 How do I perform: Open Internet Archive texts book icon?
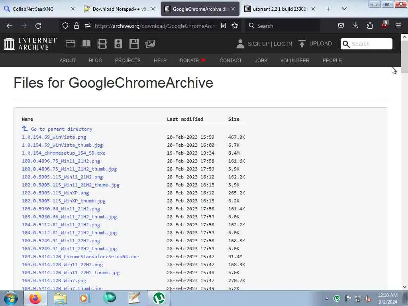tap(86, 44)
